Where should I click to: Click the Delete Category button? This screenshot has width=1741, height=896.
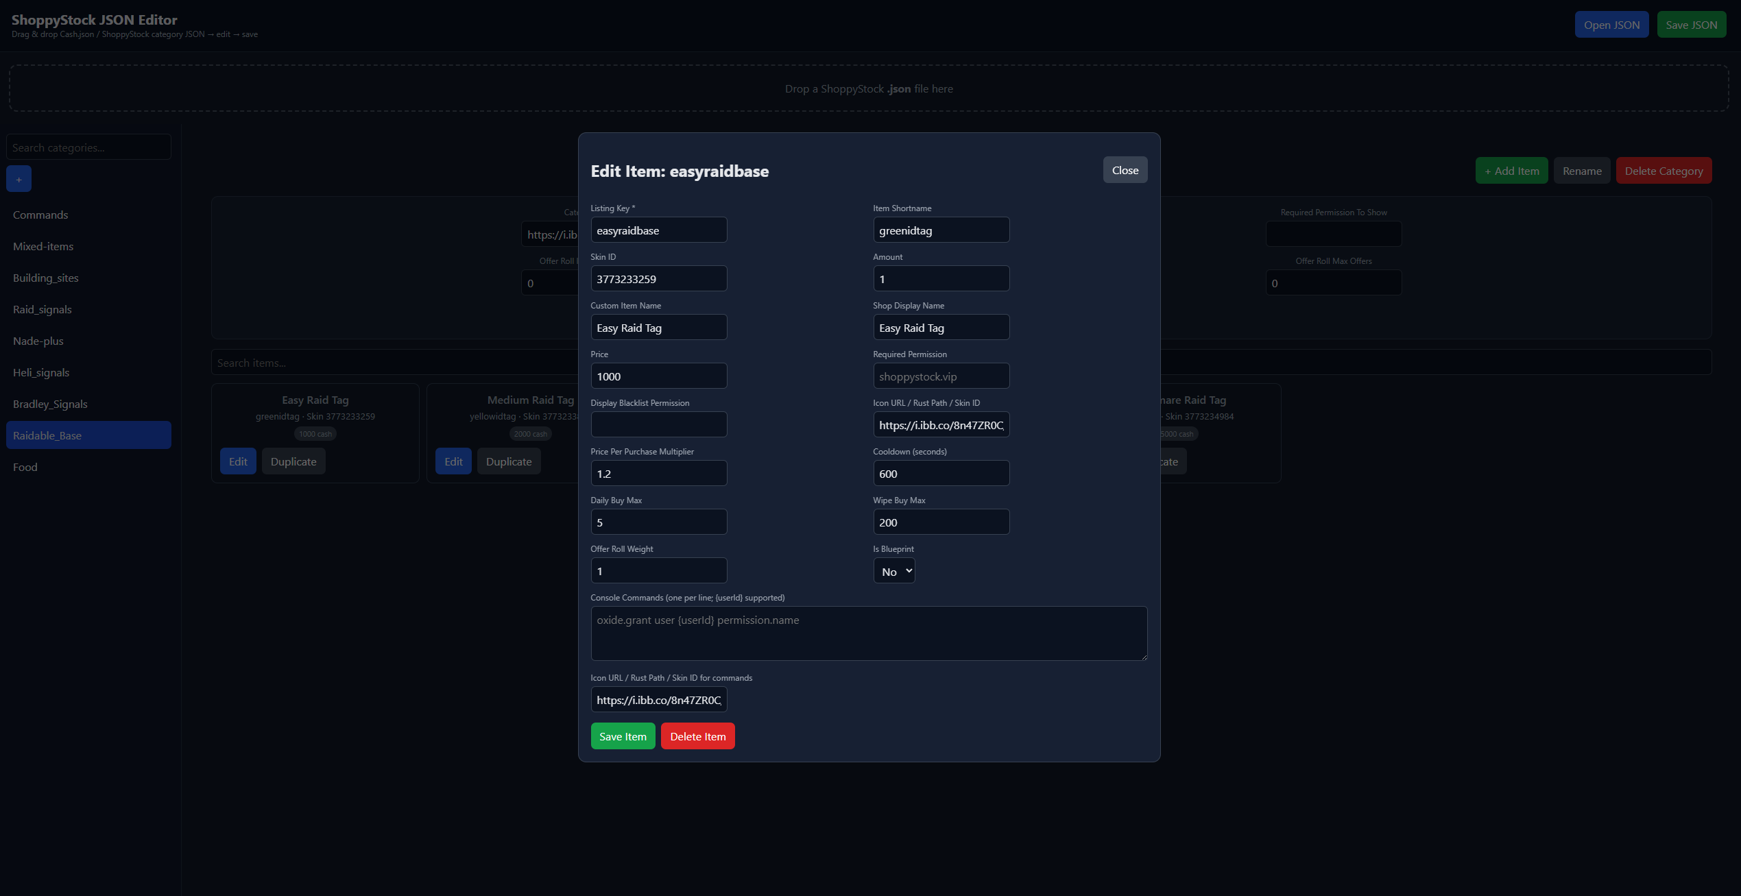pos(1664,171)
